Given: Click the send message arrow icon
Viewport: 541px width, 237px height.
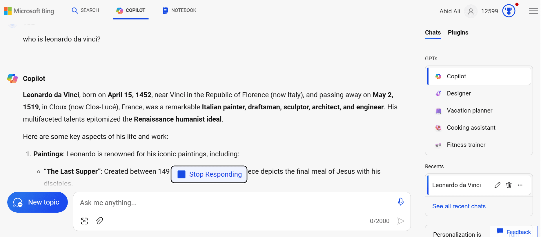Looking at the screenshot, I should pyautogui.click(x=401, y=221).
